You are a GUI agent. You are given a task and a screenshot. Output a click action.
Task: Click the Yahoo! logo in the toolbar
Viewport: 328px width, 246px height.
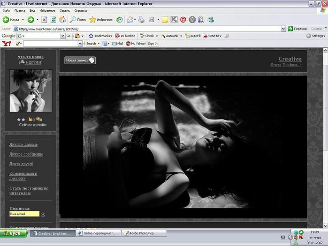coord(6,44)
